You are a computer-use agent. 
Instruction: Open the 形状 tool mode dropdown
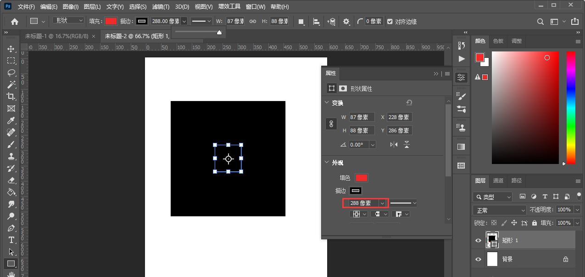pos(69,21)
